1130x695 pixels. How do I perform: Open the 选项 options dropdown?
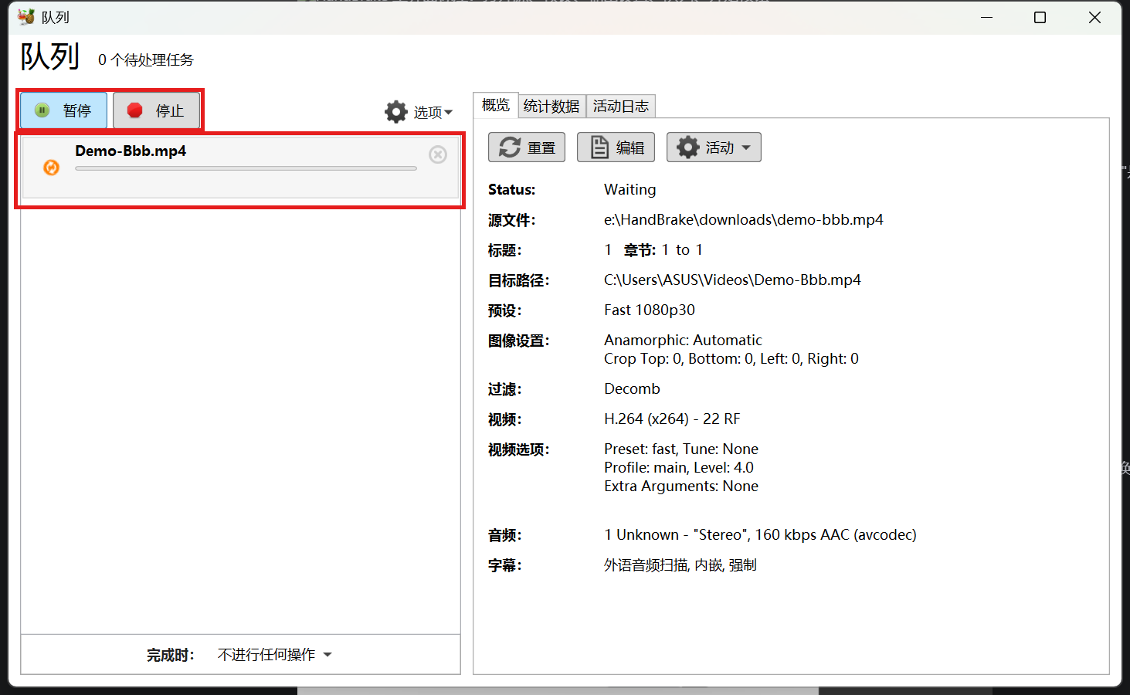(419, 112)
